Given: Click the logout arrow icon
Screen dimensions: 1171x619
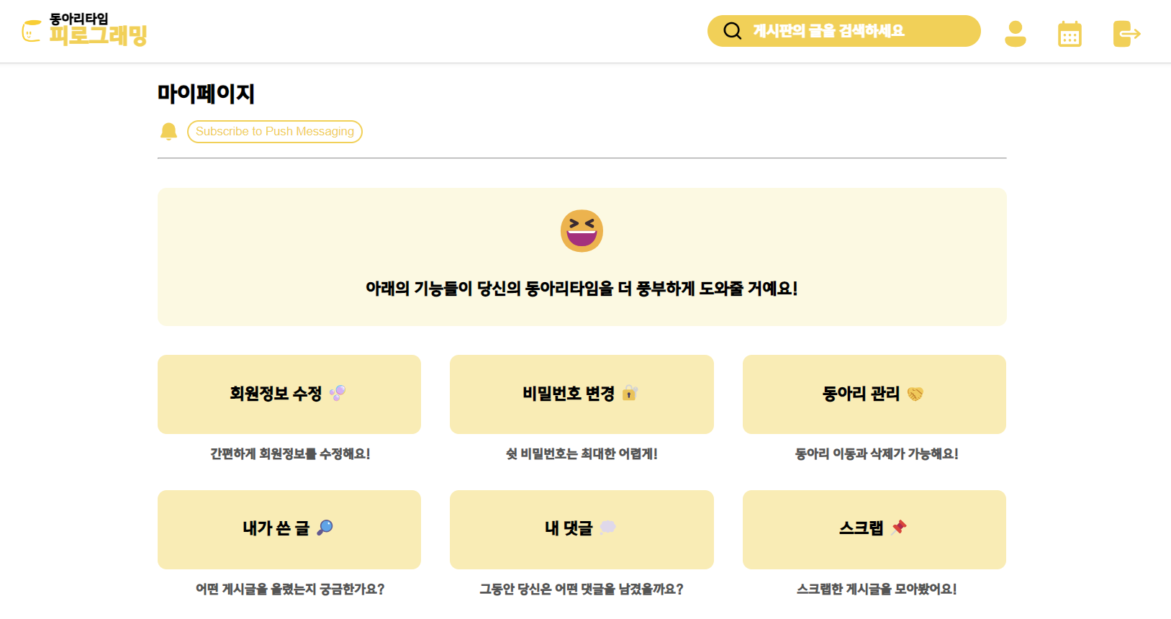Looking at the screenshot, I should 1126,34.
